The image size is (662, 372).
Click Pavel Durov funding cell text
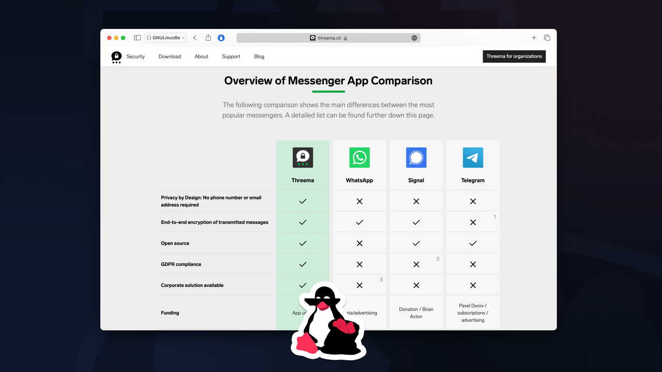(473, 313)
